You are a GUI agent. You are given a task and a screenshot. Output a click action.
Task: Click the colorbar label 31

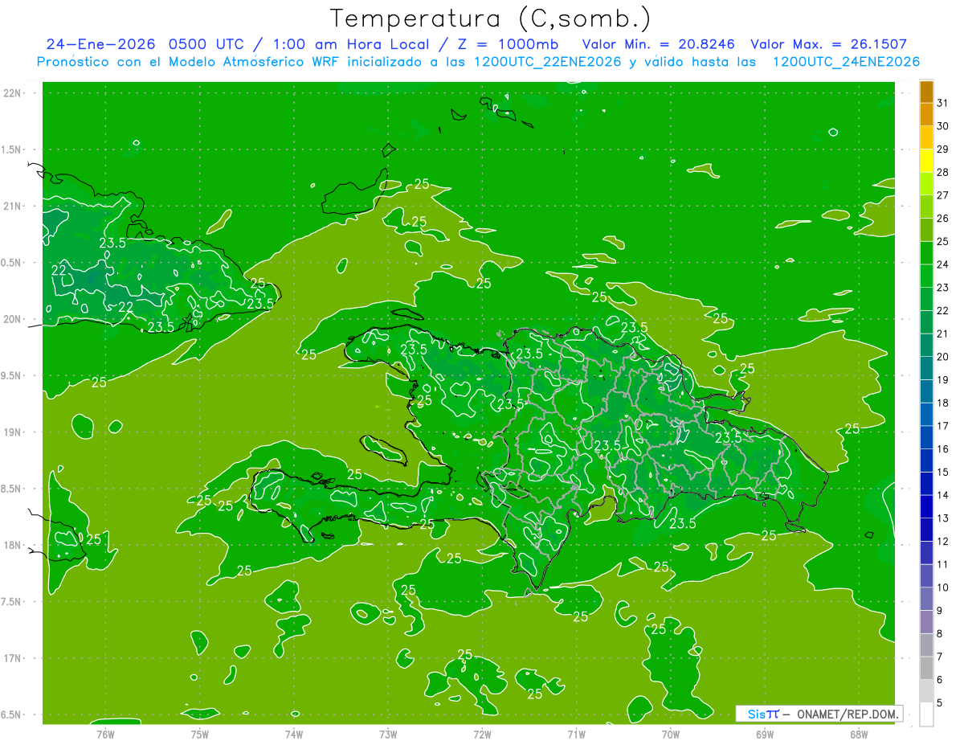click(942, 104)
